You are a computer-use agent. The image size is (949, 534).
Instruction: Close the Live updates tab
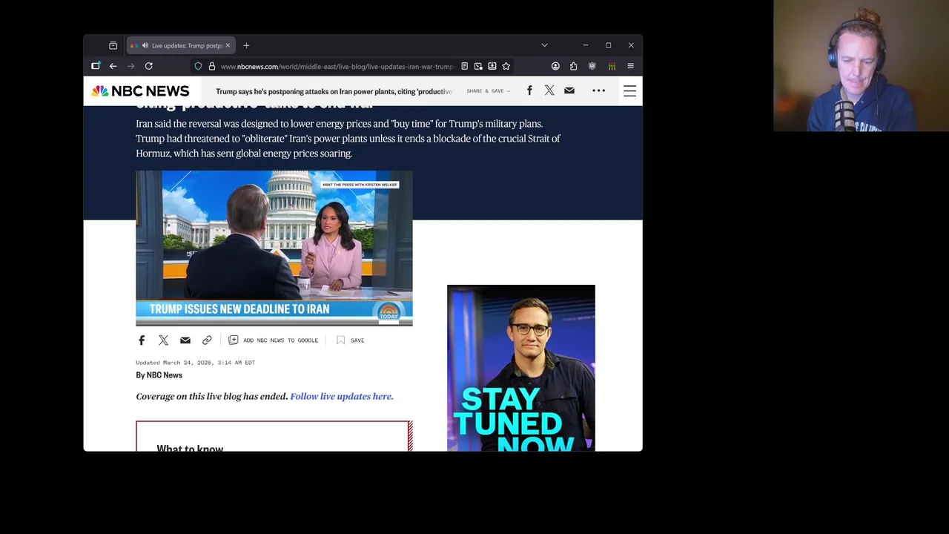[x=228, y=45]
